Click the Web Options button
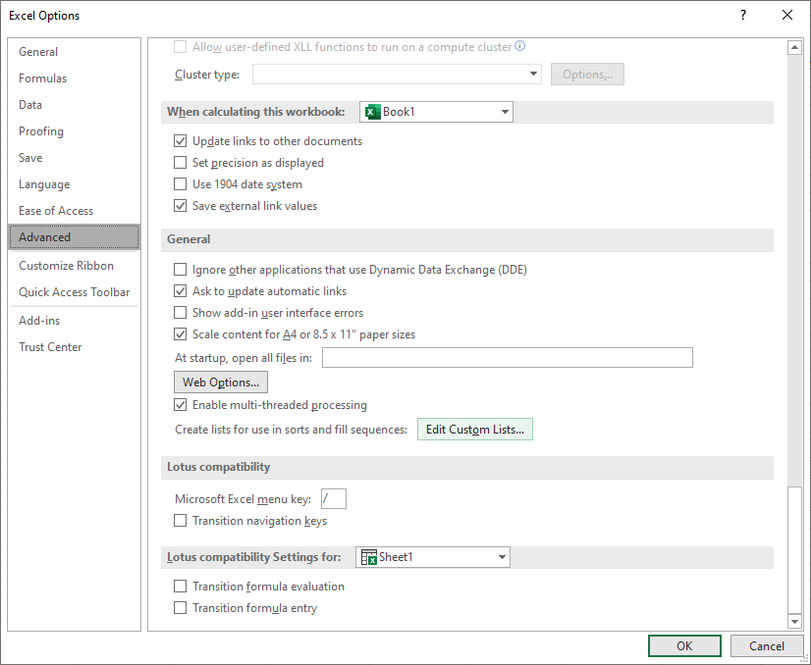Image resolution: width=811 pixels, height=665 pixels. (221, 383)
